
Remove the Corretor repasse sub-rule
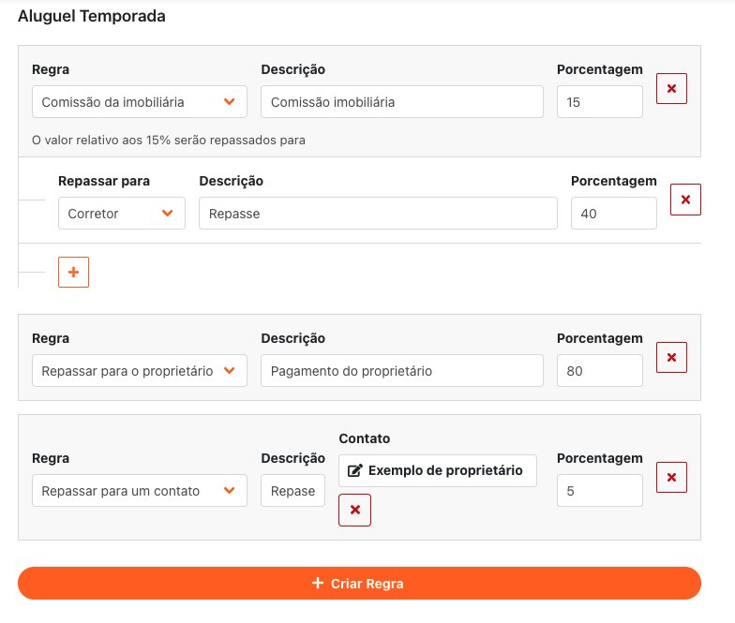[x=685, y=200]
